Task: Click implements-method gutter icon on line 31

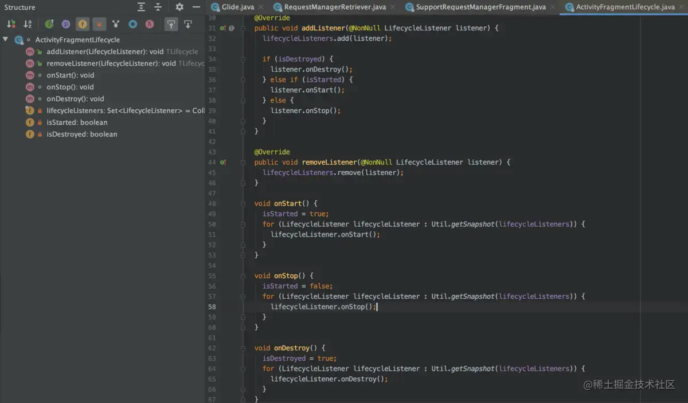Action: (223, 28)
